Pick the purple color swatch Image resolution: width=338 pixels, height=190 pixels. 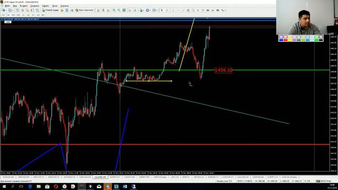pyautogui.click(x=295, y=40)
